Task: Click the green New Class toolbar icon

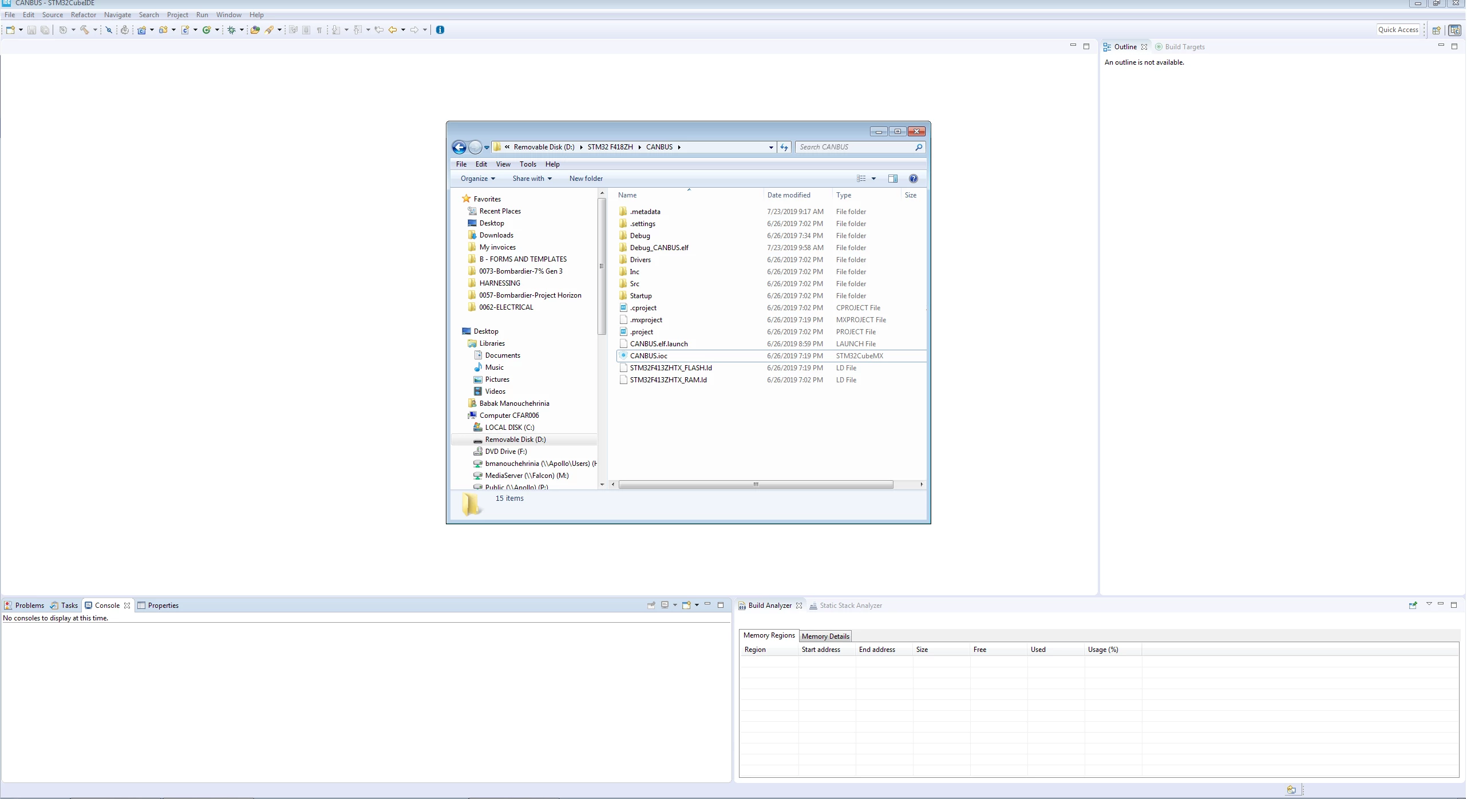Action: click(207, 30)
